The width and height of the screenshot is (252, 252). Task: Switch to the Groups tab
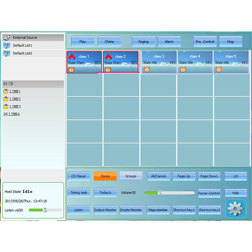tap(131, 176)
